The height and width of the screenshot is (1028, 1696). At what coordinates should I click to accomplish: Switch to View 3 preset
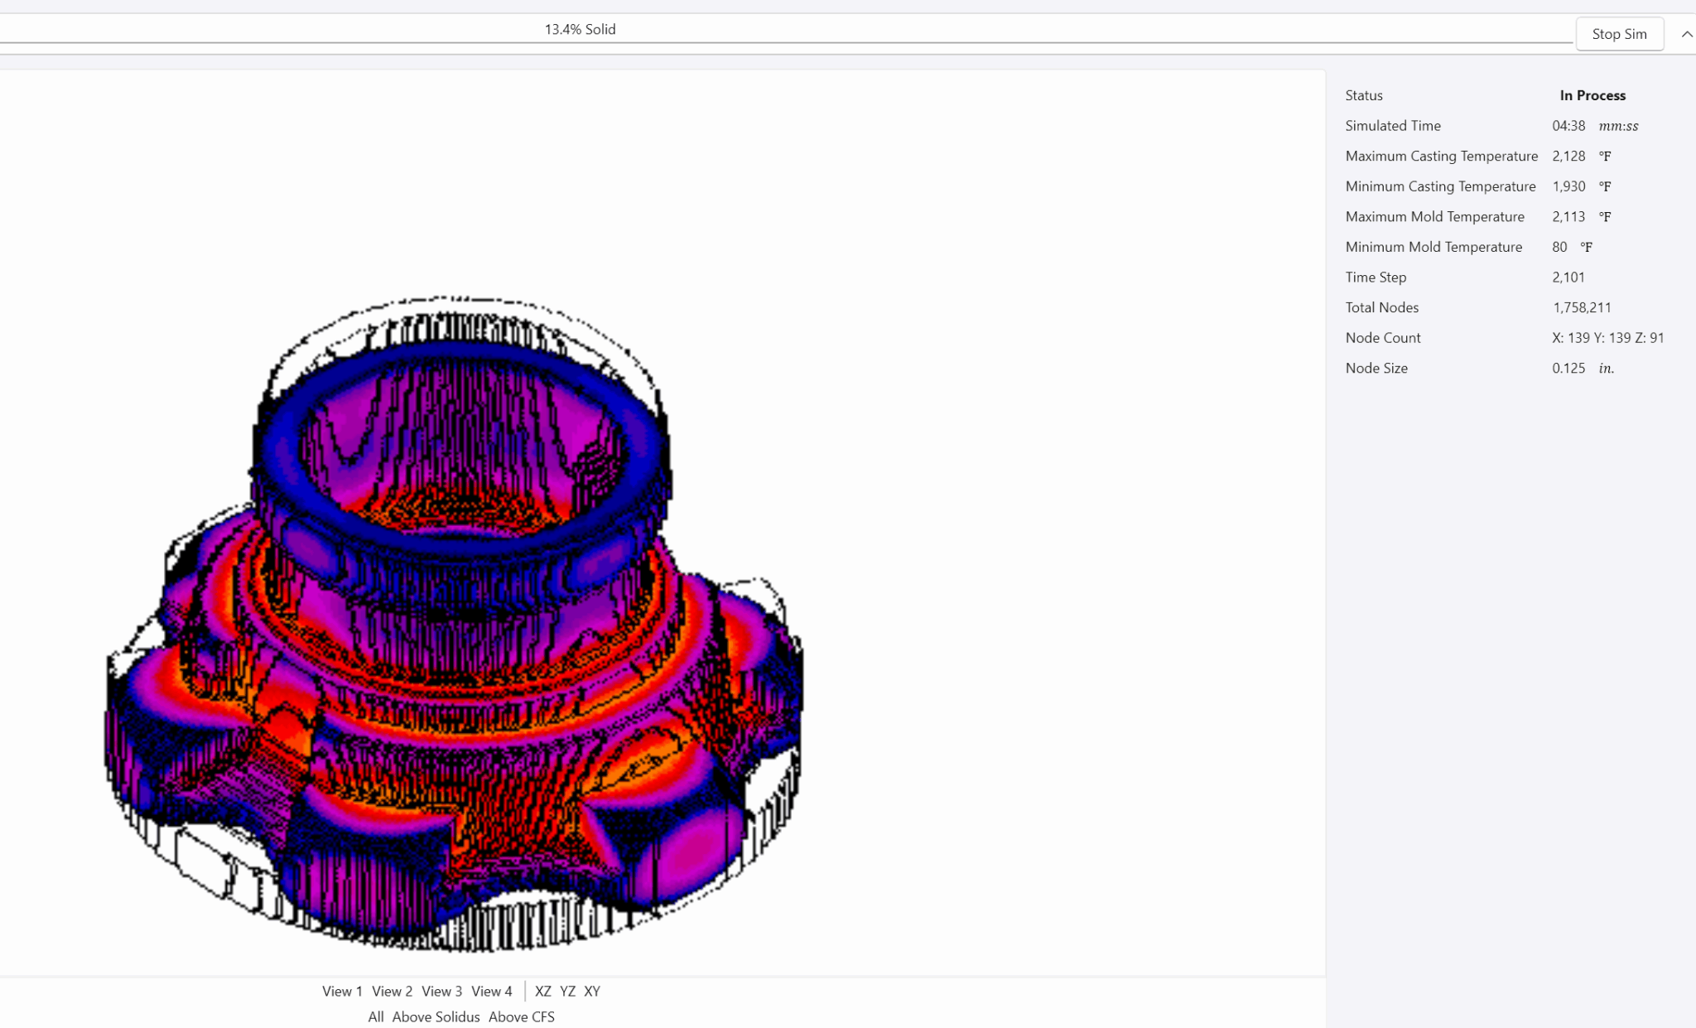[x=441, y=991]
